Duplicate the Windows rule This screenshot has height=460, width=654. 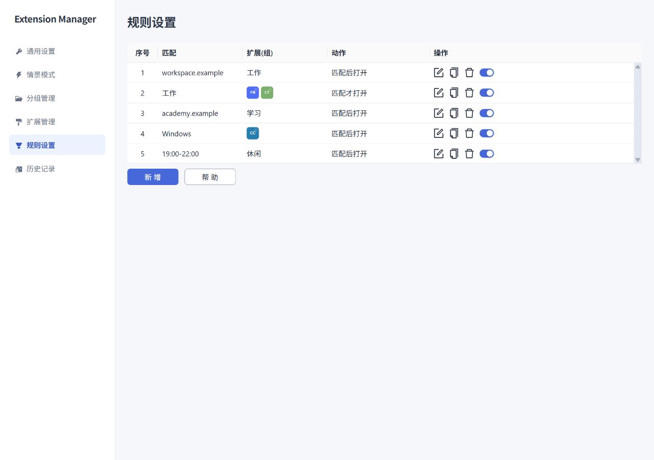(454, 133)
